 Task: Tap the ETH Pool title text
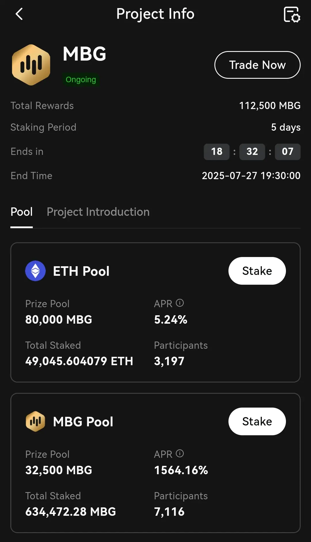click(x=81, y=271)
